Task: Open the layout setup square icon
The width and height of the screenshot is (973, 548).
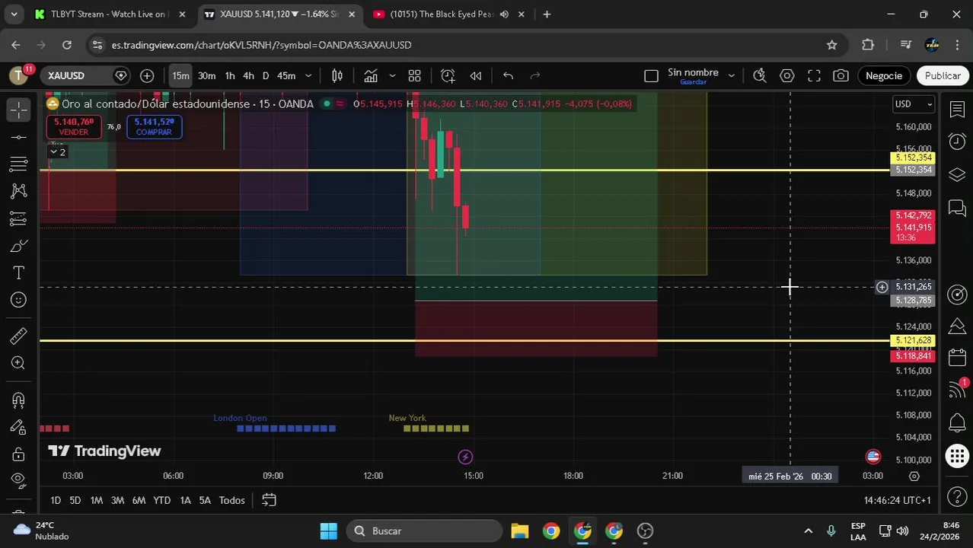Action: (651, 75)
